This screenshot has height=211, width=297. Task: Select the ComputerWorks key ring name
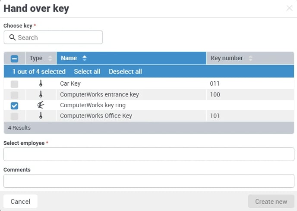pyautogui.click(x=93, y=105)
